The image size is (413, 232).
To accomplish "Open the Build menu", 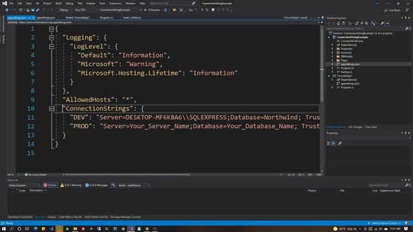I will tap(59, 3).
